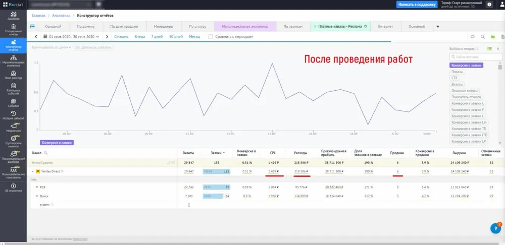Image resolution: width=505 pixels, height=245 pixels.
Task: Click the green list icon in metrics panel
Action: (489, 48)
